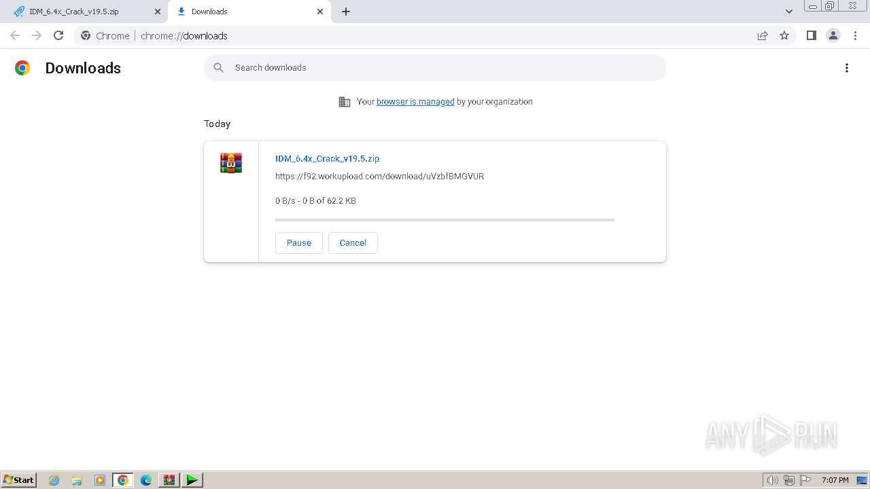The width and height of the screenshot is (870, 489).
Task: Select Chrome in the taskbar
Action: (x=123, y=480)
